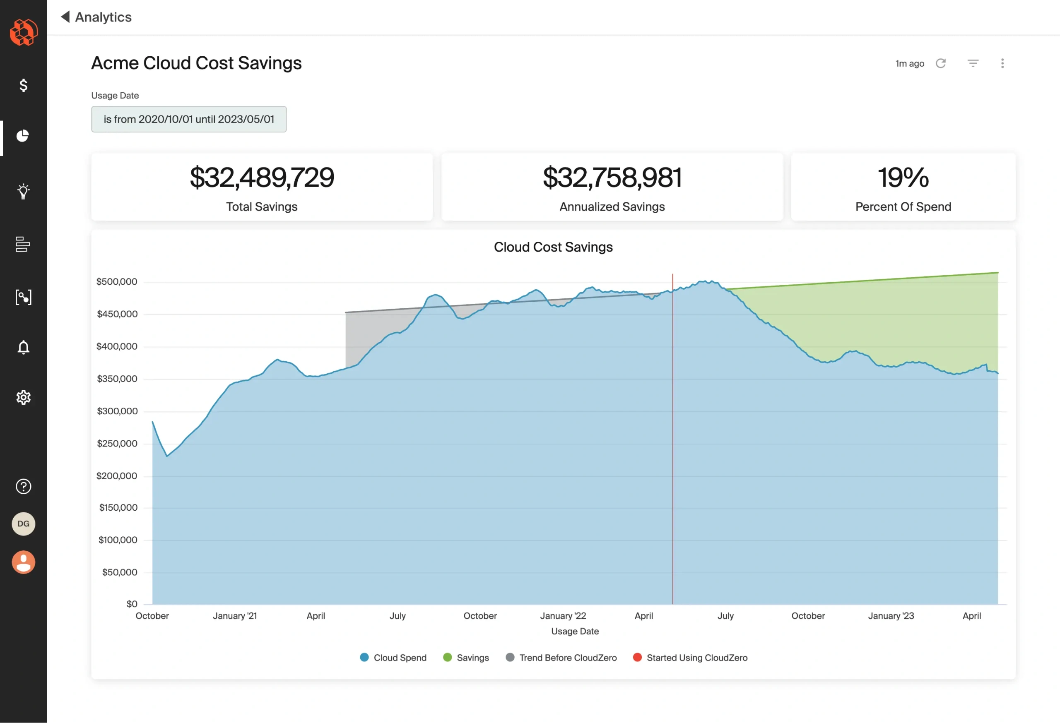This screenshot has height=723, width=1060.
Task: Click the red Started Using CloudZero dot
Action: (x=638, y=657)
